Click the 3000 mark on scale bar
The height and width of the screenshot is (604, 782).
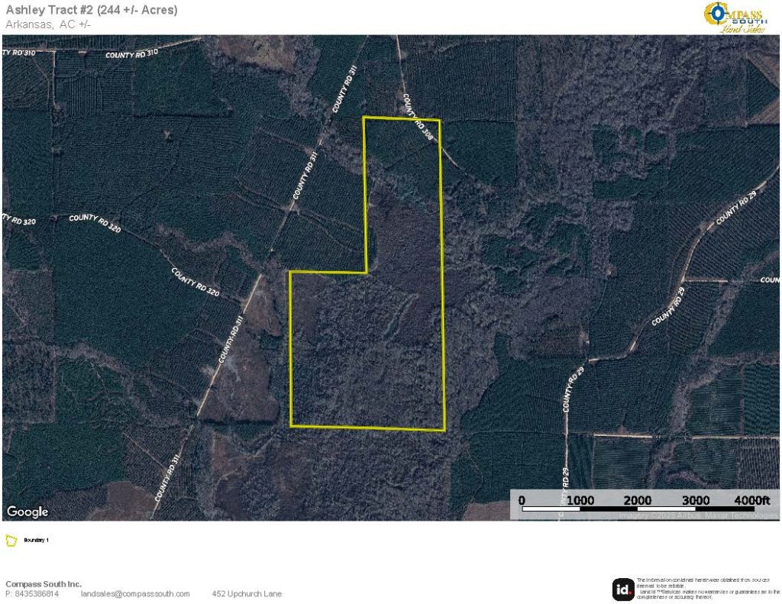click(x=696, y=500)
